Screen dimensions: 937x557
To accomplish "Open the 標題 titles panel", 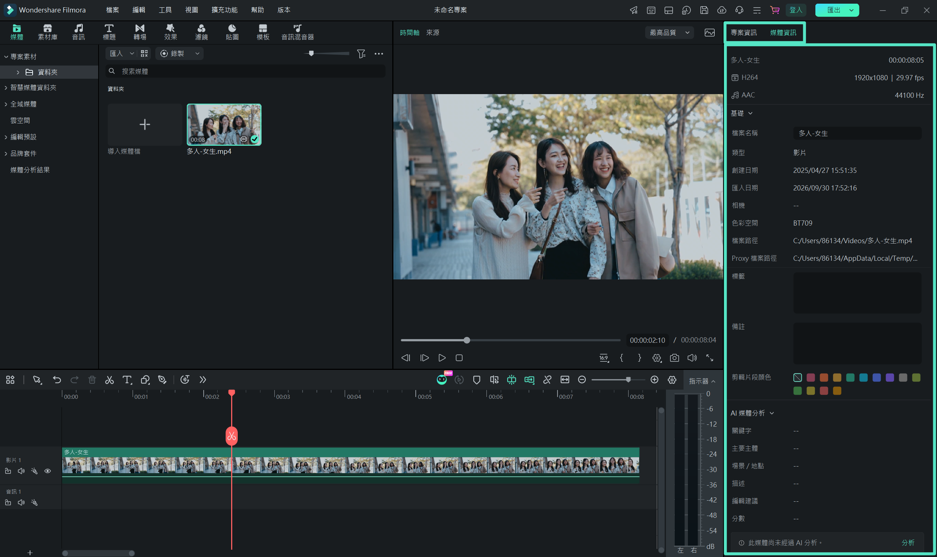I will 109,32.
